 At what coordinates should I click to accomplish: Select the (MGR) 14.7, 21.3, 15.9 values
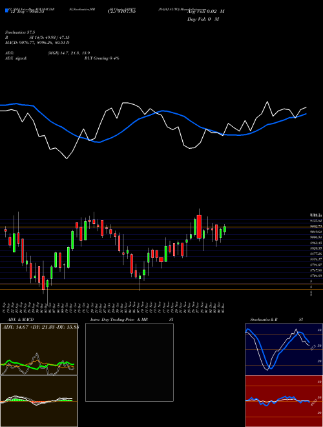click(68, 53)
